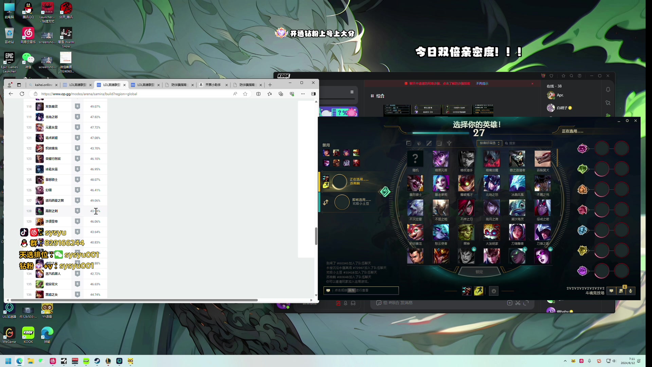Click Edge split screen icon
Image resolution: width=652 pixels, height=367 pixels.
click(258, 94)
